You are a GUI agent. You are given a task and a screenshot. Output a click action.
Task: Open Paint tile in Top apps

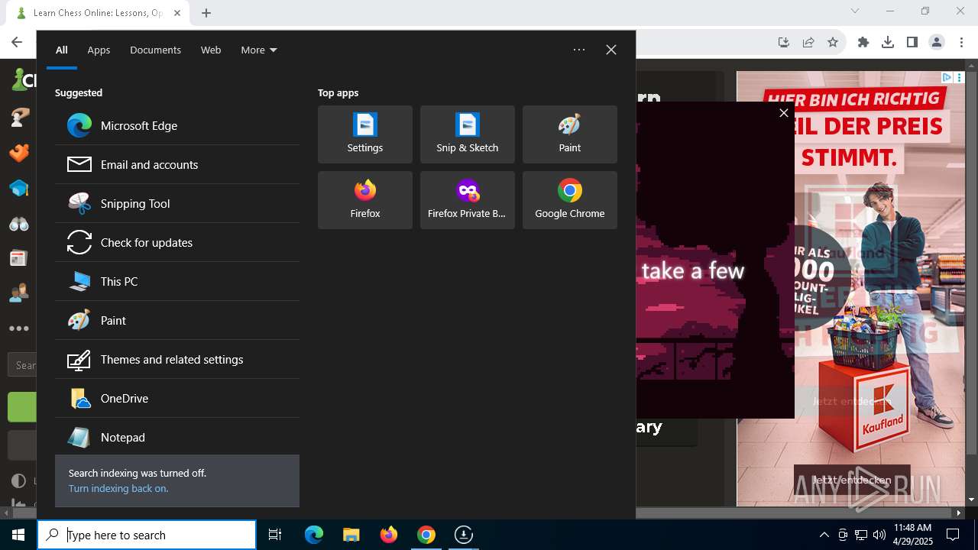pyautogui.click(x=570, y=134)
